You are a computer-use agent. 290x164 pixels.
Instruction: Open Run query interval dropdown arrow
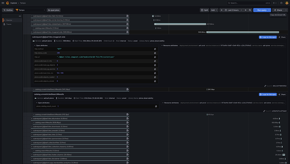click(x=269, y=10)
